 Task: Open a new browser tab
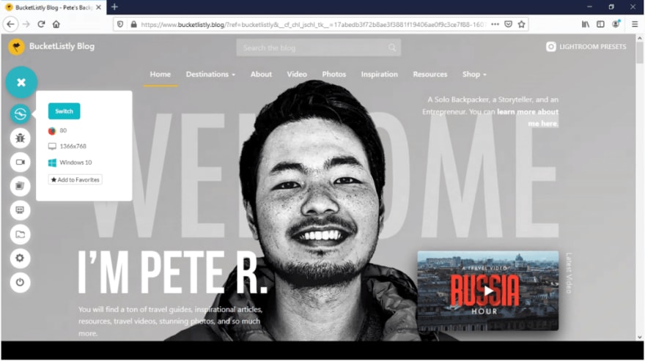click(x=115, y=7)
